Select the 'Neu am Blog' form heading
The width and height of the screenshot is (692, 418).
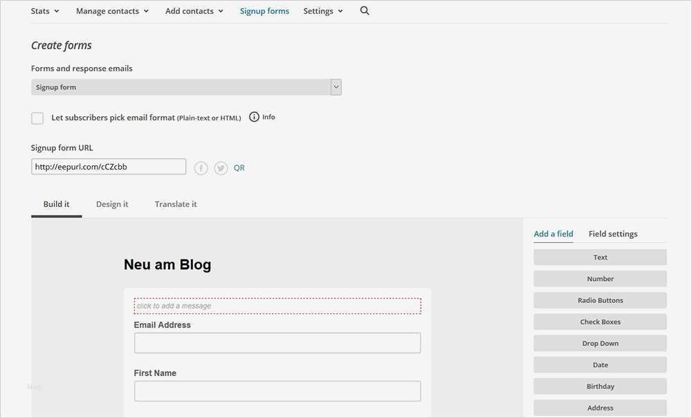[167, 265]
